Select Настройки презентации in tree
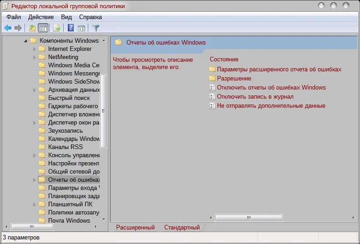The height and width of the screenshot is (244, 360). pos(73,164)
